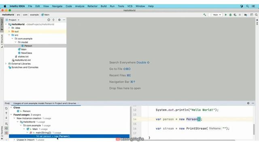This screenshot has height=145, width=259.
Task: Toggle the group-by usage type button
Action: click(6, 124)
